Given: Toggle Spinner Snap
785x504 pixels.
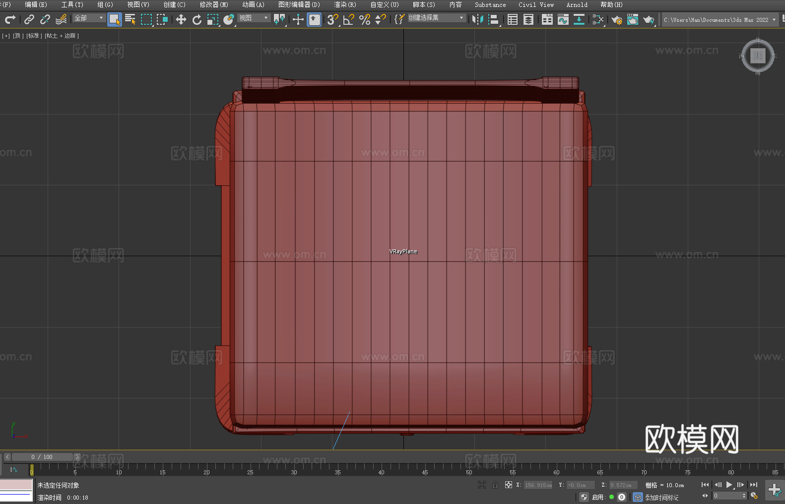Looking at the screenshot, I should (x=381, y=20).
